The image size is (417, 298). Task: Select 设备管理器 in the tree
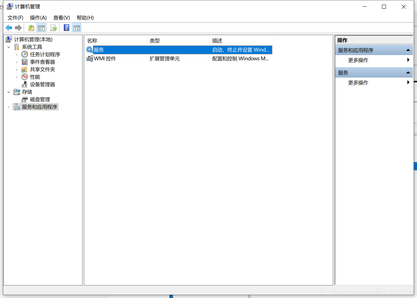pos(42,84)
